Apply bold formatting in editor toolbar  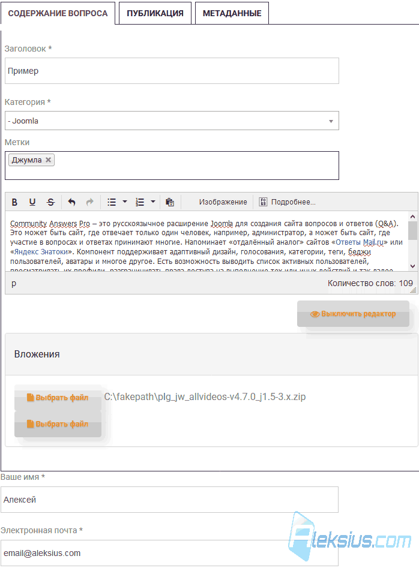[x=14, y=202]
